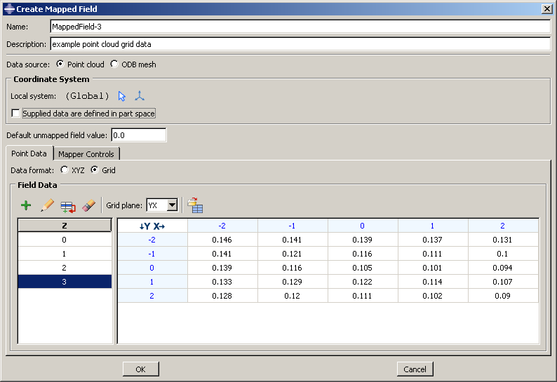Choose the Grid data format
Screen dimensions: 557x382
click(x=94, y=170)
